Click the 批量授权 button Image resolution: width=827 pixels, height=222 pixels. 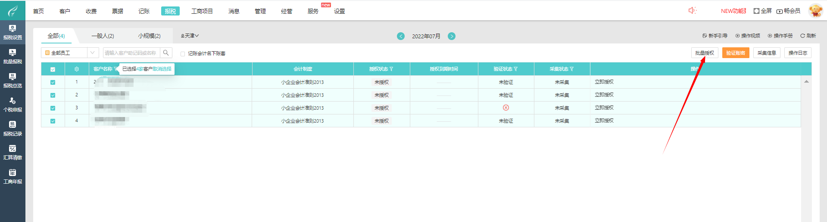pyautogui.click(x=705, y=53)
